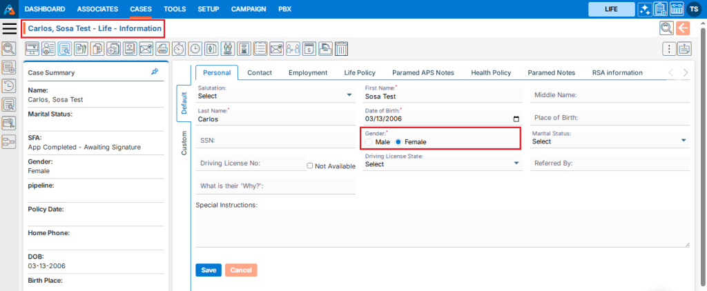Select the Female gender radio button
This screenshot has height=291, width=707.
(x=398, y=142)
